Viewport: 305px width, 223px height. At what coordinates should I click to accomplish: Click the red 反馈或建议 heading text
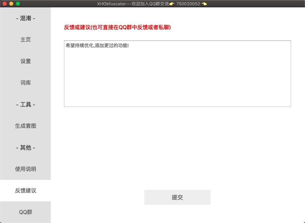[117, 28]
